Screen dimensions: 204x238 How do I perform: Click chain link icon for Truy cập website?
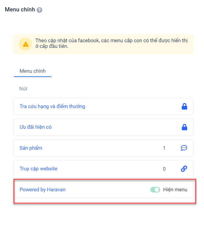click(184, 169)
